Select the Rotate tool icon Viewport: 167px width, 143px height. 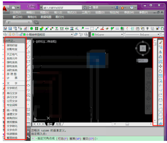tap(160, 71)
